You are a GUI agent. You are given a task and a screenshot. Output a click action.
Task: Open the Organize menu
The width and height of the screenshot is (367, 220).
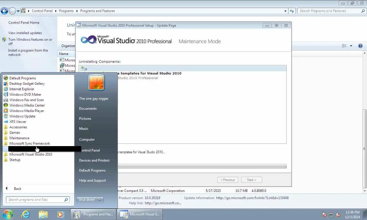pos(68,46)
